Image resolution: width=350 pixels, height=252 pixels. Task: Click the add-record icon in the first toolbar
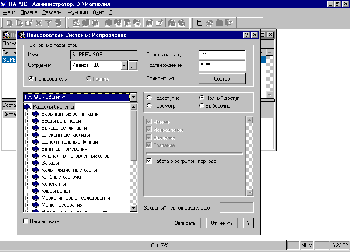(10, 23)
